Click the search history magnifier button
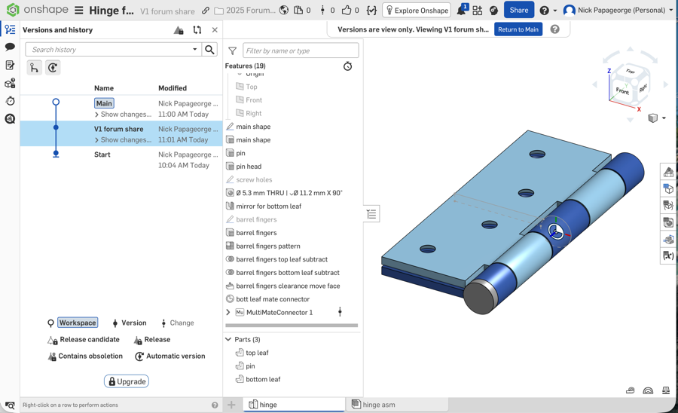678x413 pixels. coord(209,50)
